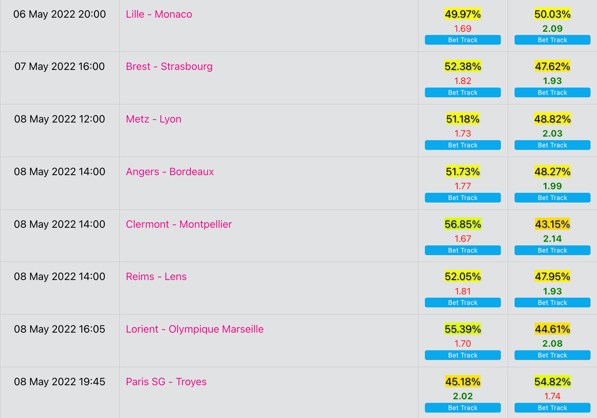597x418 pixels.
Task: Click Bet Track under 2.14 Clermont odds
Action: [552, 250]
